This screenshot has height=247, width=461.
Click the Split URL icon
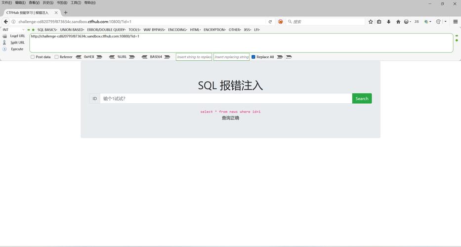pyautogui.click(x=4, y=42)
